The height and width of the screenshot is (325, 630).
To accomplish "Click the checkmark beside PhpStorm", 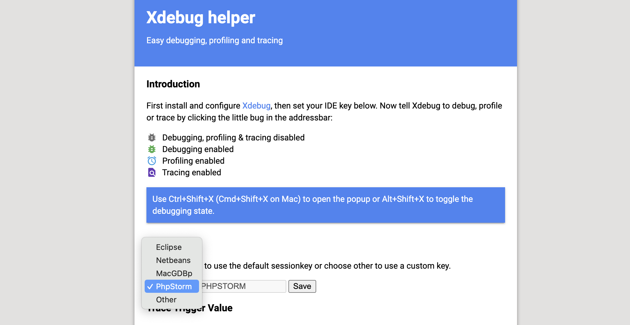I will pyautogui.click(x=151, y=286).
